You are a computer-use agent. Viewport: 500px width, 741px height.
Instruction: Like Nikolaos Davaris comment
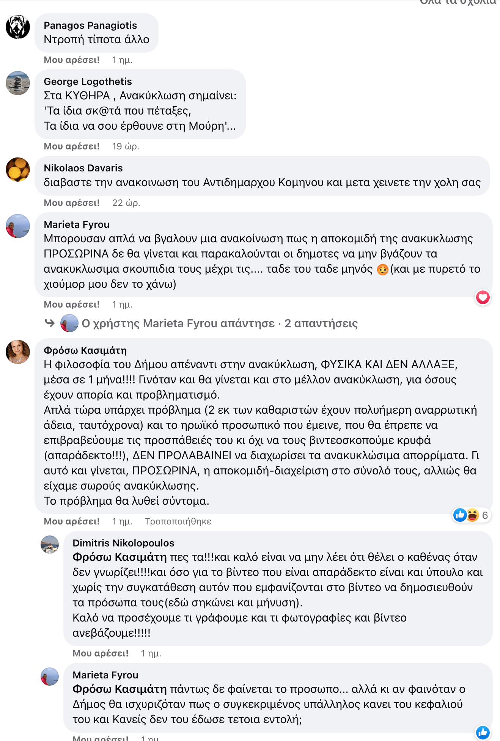coord(72,203)
